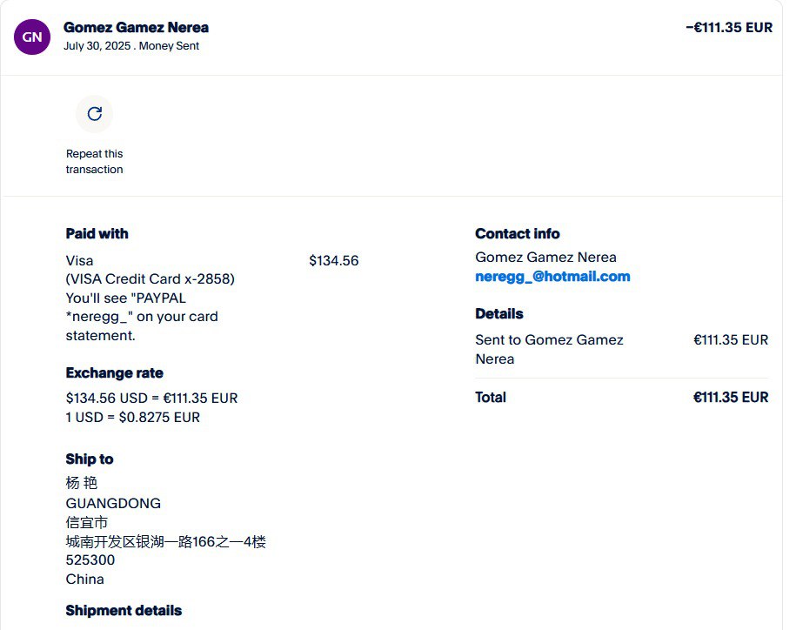Viewport: 796px width, 630px height.
Task: Select the 525300 postal code
Action: click(90, 560)
